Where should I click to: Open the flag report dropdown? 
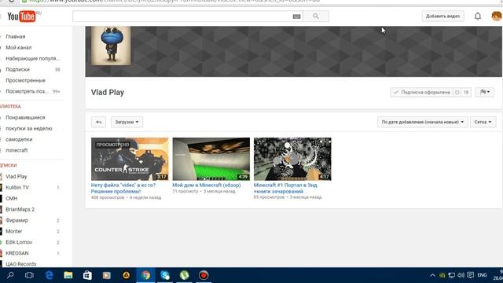tap(485, 92)
